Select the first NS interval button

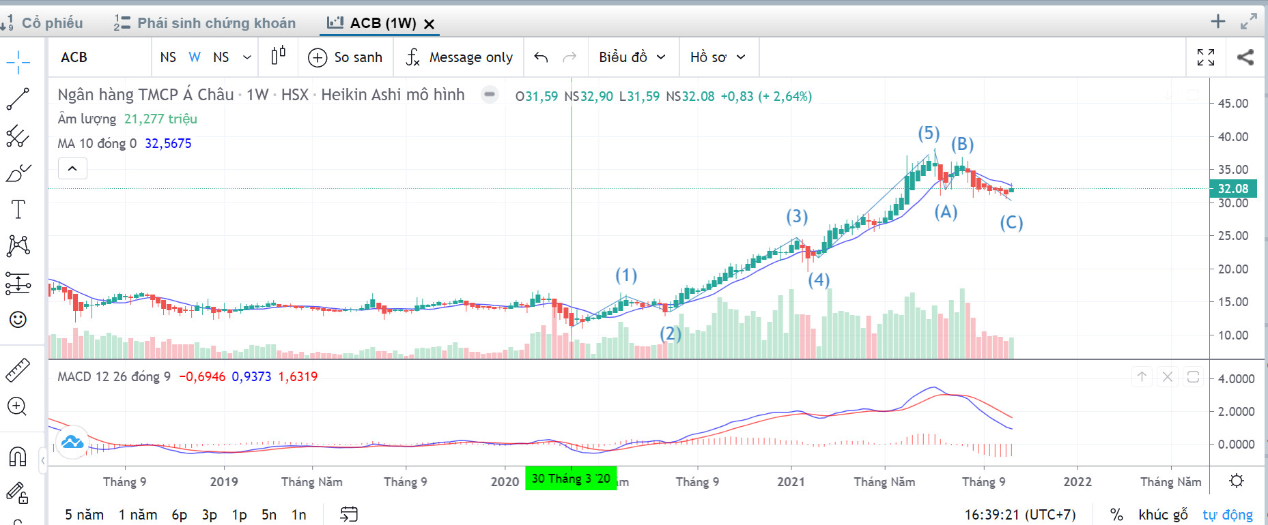pos(168,57)
